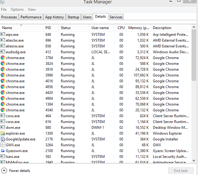The width and height of the screenshot is (198, 175).
Task: Sort by the PID column header
Action: pyautogui.click(x=51, y=28)
